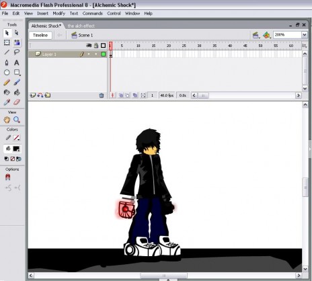Select the Zoom tool

click(17, 120)
